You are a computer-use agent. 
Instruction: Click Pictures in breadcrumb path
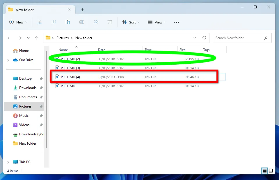tap(63, 38)
